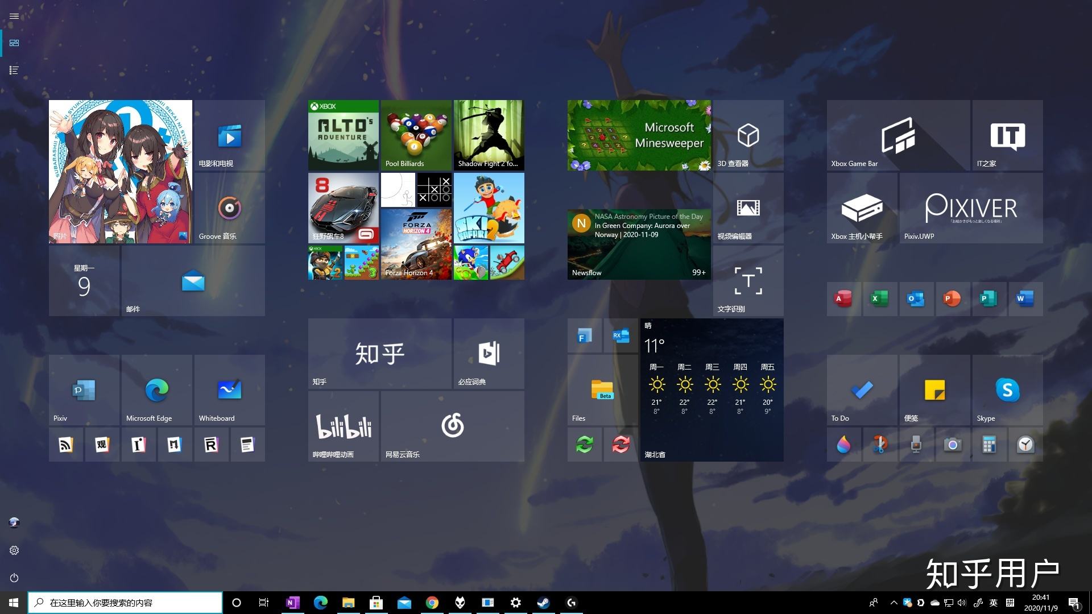The image size is (1092, 614).
Task: Open the Pixiv tile
Action: pos(84,390)
